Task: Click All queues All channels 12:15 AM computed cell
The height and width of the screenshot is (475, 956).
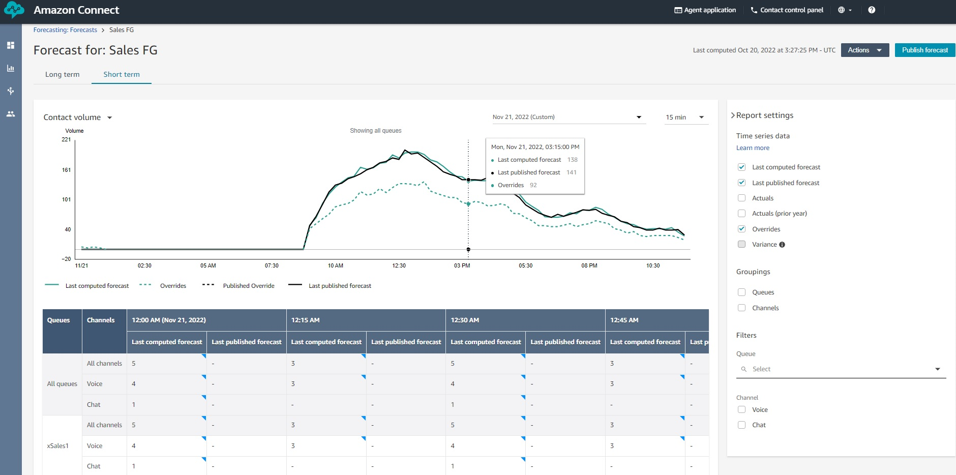Action: 326,364
